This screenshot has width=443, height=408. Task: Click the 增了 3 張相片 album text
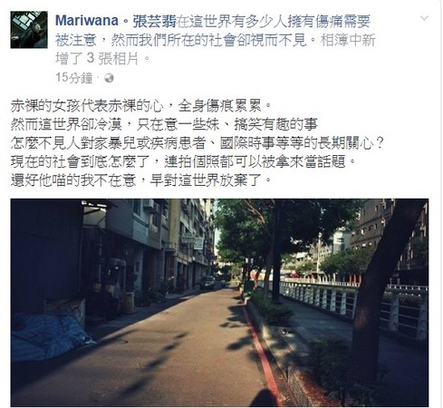(x=97, y=58)
